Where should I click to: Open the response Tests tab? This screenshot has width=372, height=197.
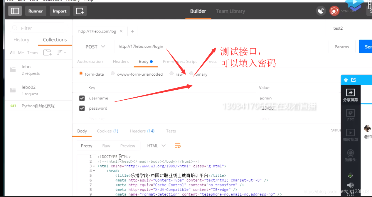coord(171,131)
